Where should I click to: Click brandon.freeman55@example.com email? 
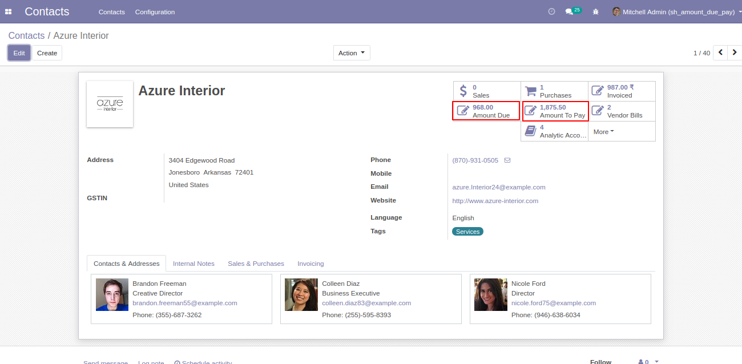[x=185, y=303]
